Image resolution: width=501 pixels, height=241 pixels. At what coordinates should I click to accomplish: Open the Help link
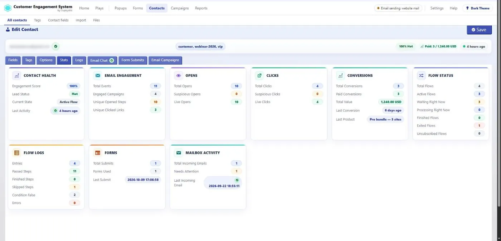[x=453, y=8]
